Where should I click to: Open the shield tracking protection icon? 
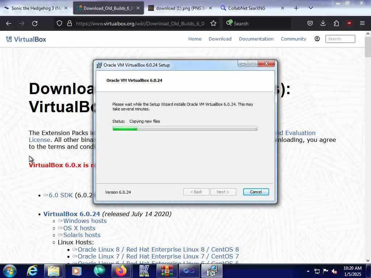point(59,24)
